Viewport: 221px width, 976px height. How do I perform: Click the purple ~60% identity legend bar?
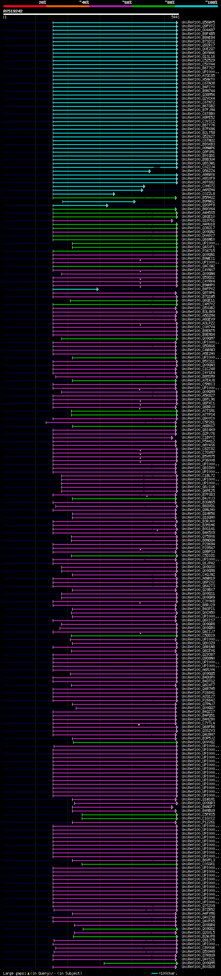click(x=110, y=6)
